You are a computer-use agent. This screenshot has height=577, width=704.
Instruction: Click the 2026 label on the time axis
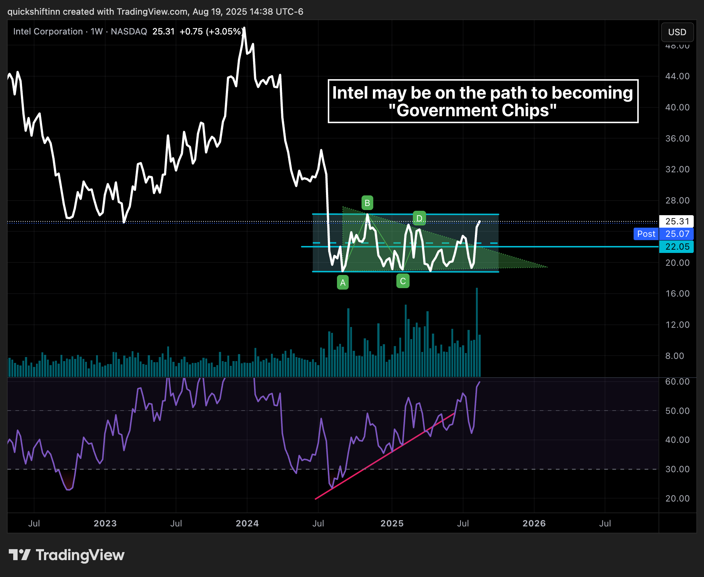(534, 523)
